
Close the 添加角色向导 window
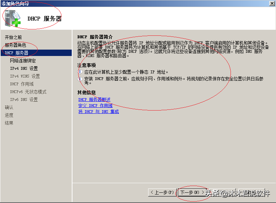tap(272, 3)
